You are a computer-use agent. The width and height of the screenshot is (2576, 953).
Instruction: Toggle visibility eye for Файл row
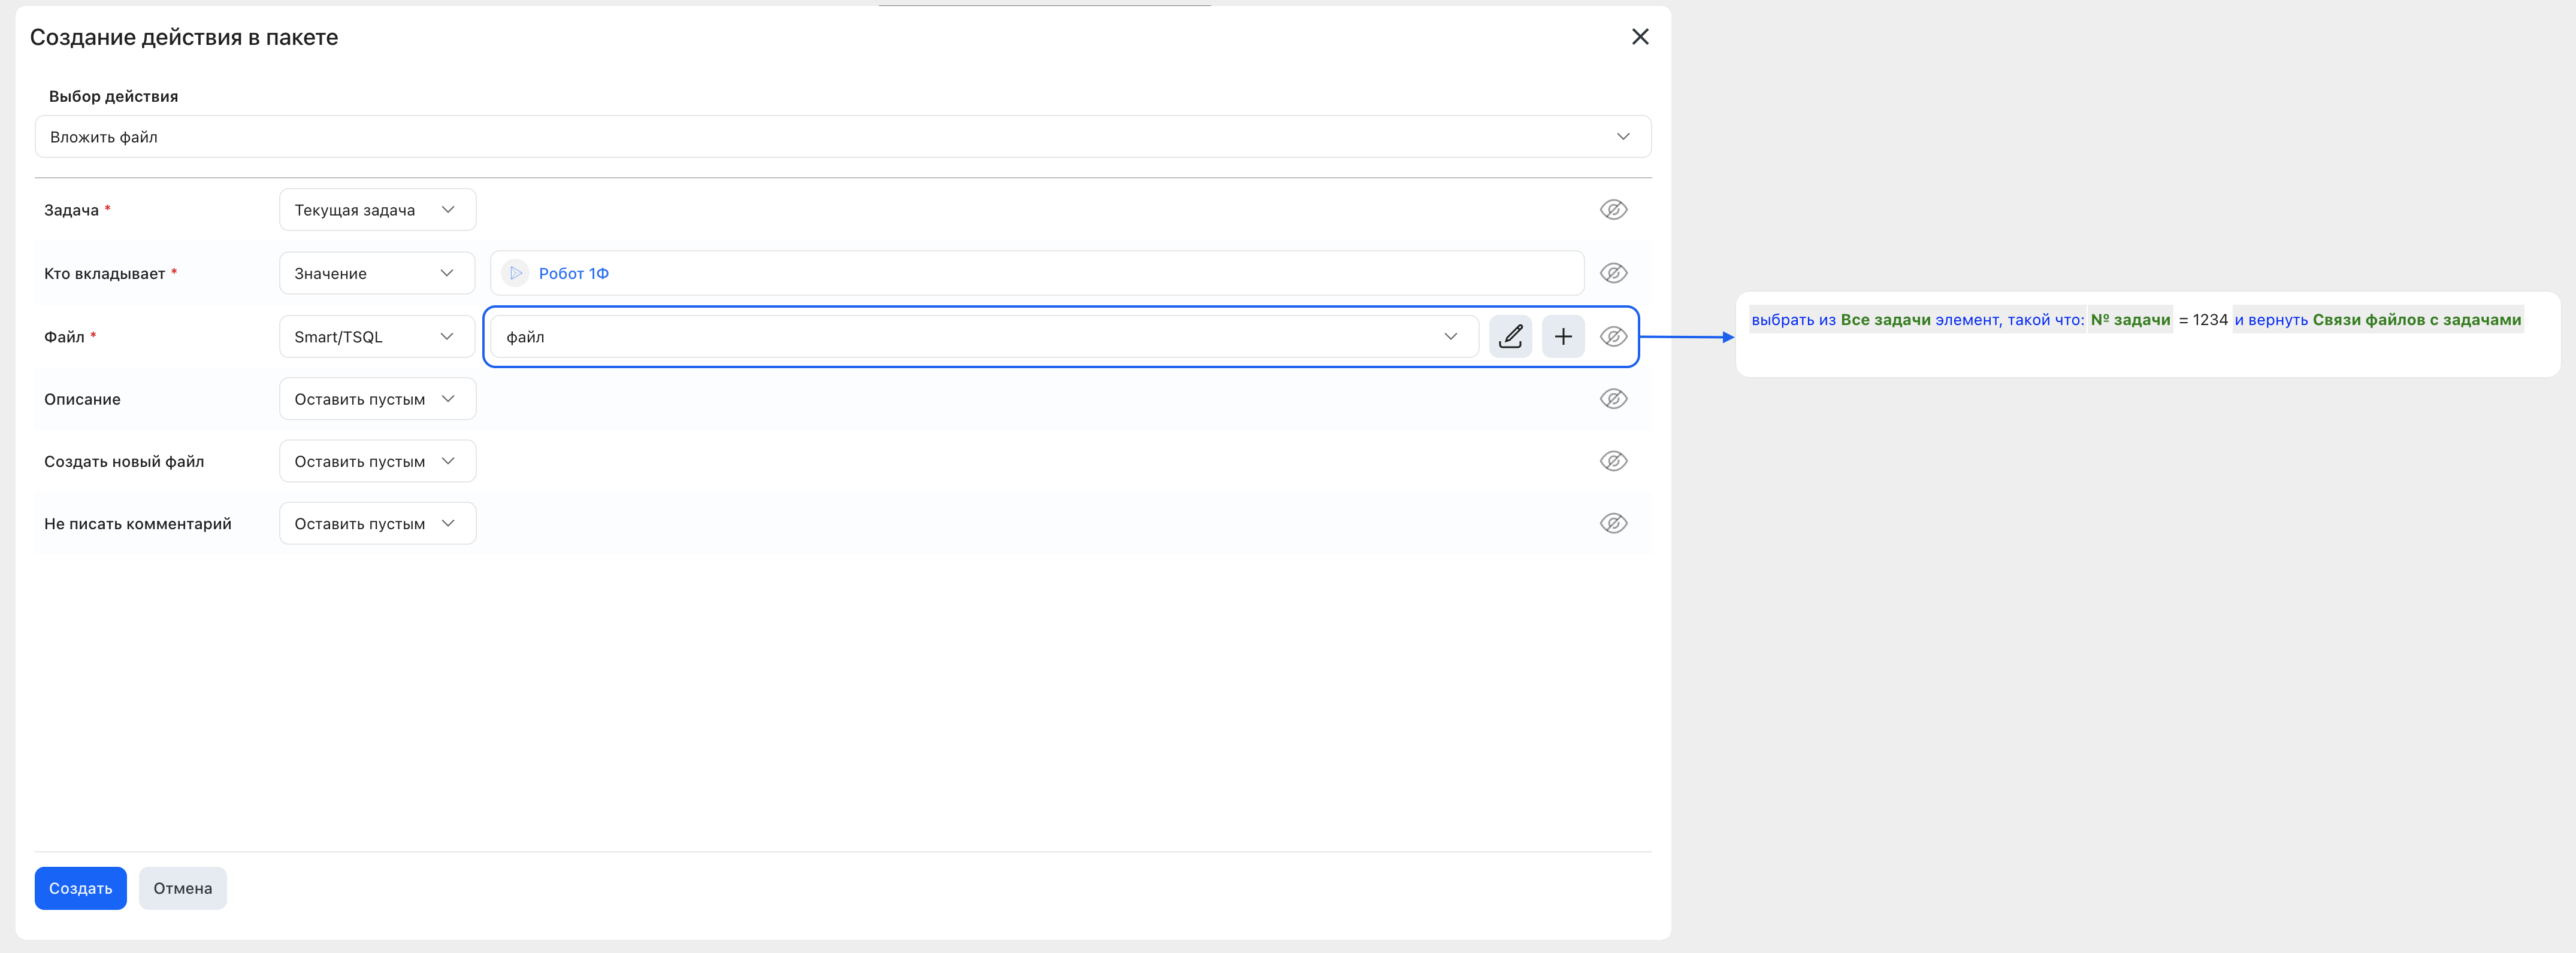click(1613, 336)
